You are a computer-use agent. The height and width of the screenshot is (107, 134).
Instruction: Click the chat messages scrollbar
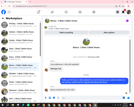point(130,66)
